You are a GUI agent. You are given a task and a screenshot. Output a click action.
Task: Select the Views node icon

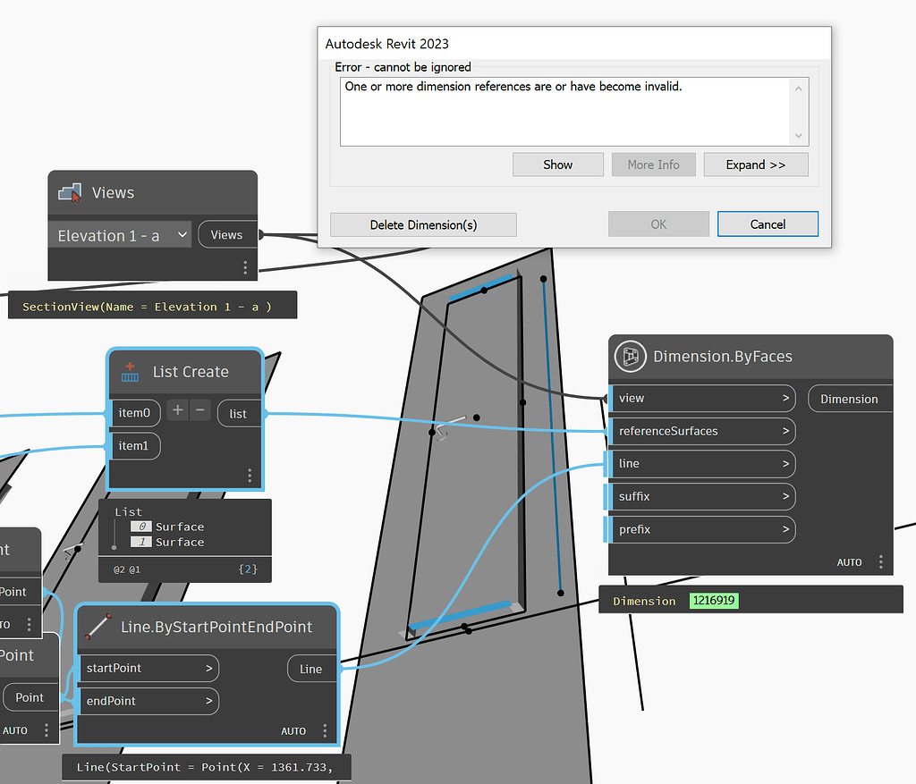[x=70, y=191]
